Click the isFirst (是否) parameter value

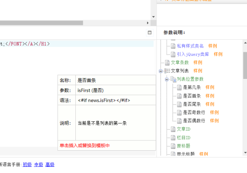(91, 91)
